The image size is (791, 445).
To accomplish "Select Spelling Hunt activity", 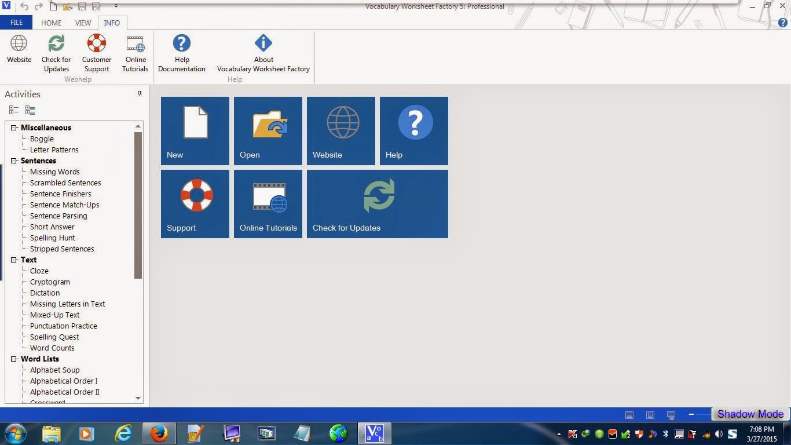I will 53,238.
